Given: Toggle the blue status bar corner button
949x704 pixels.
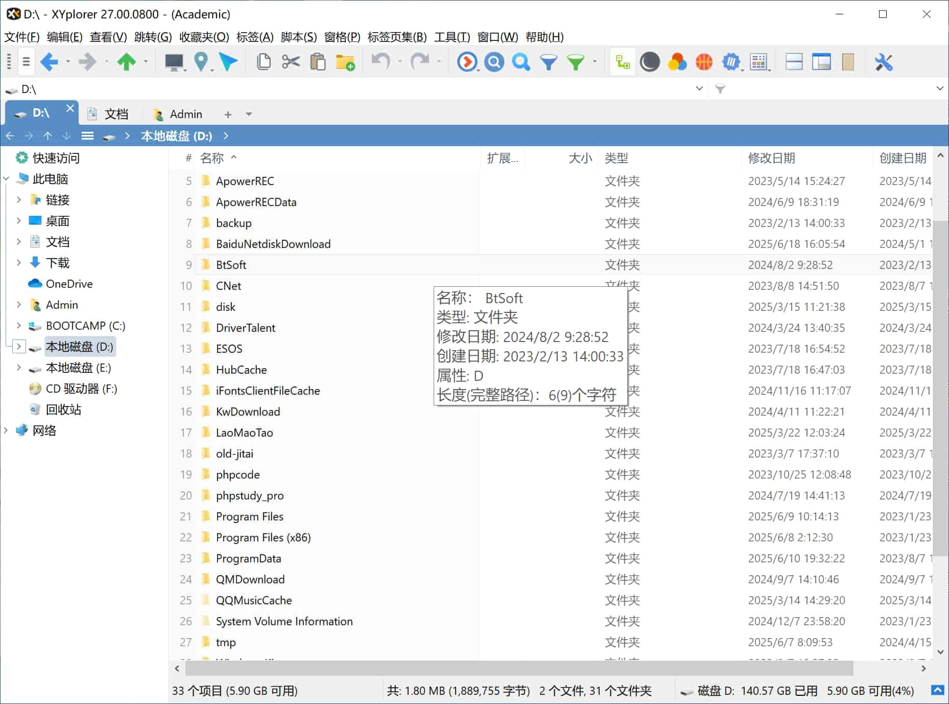Looking at the screenshot, I should pos(937,690).
